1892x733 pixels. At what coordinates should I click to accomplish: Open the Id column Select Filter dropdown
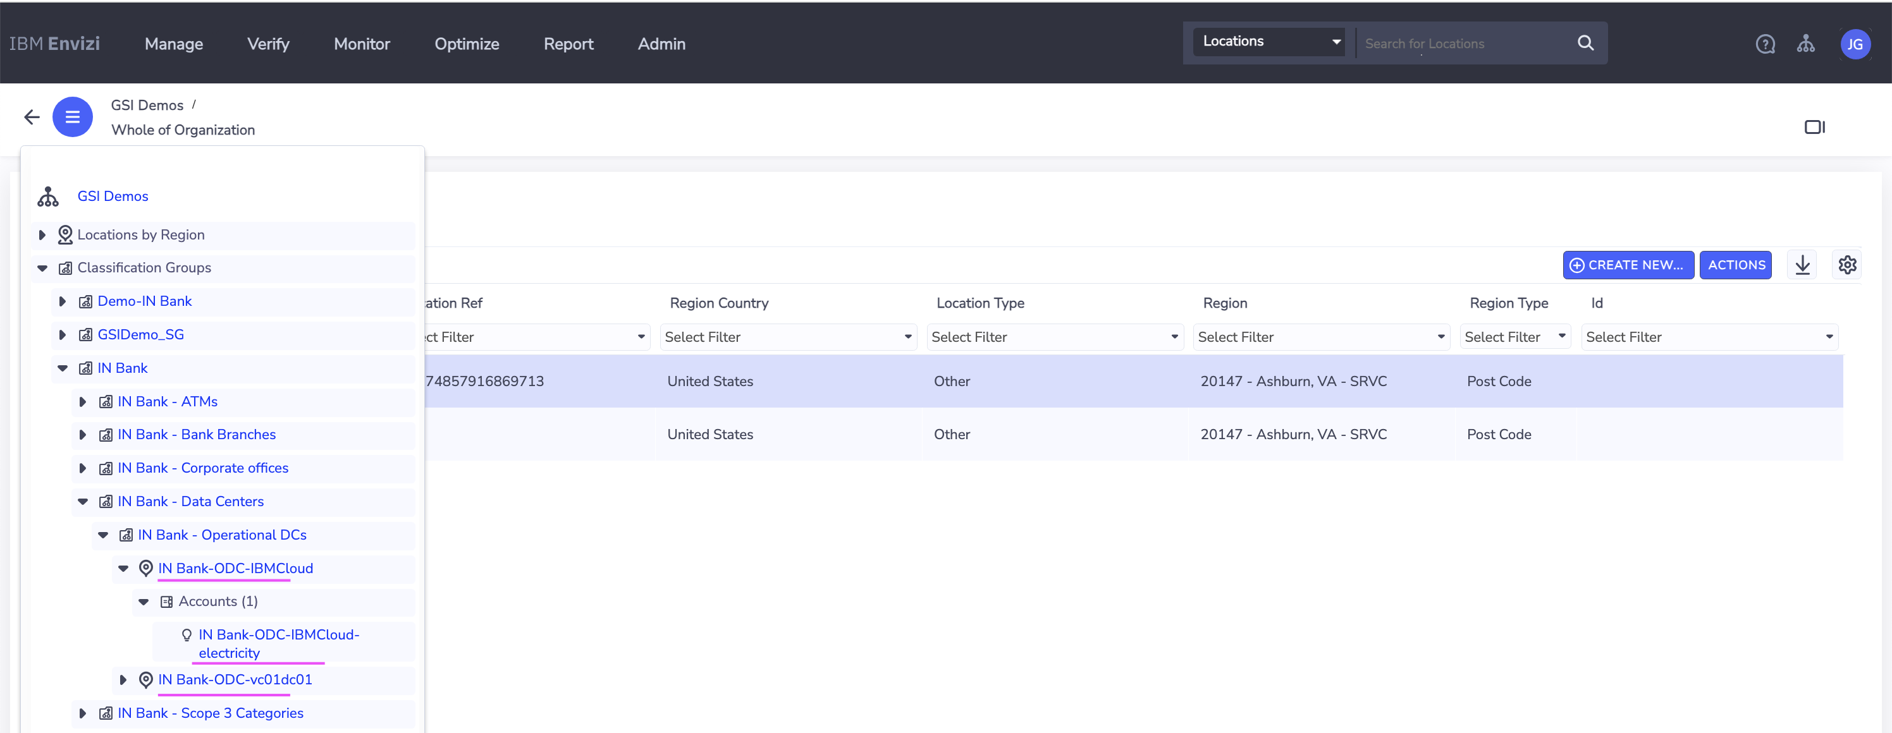click(x=1709, y=337)
